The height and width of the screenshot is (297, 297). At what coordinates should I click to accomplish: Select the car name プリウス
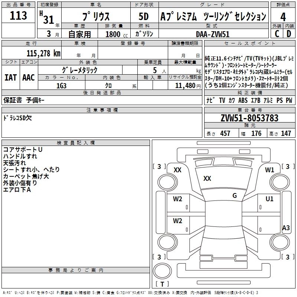coord(96,16)
